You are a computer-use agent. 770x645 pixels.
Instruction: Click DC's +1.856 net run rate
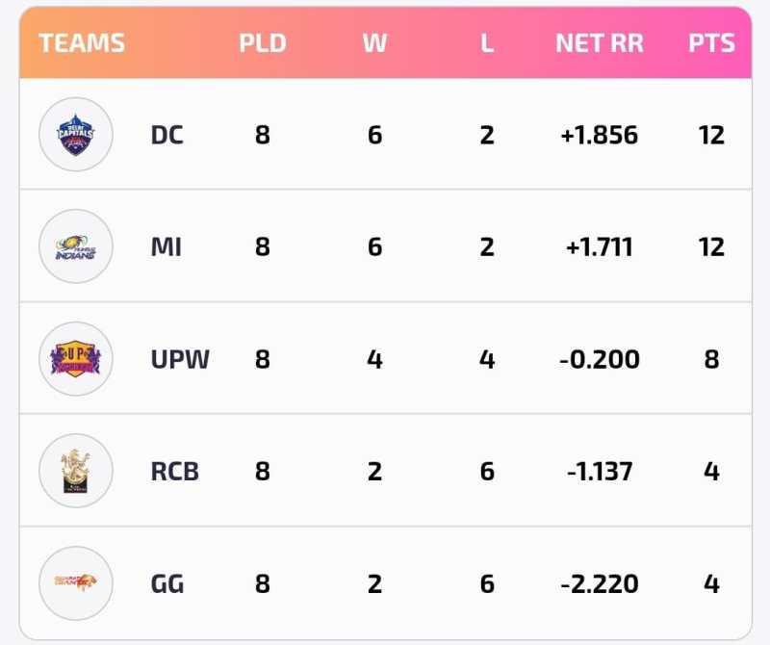click(599, 136)
